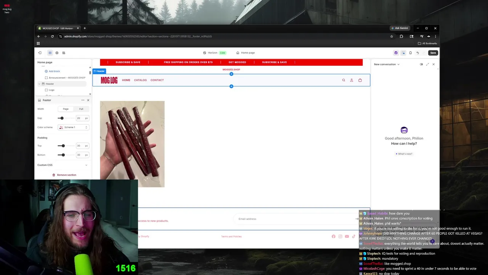Click the Save button
The width and height of the screenshot is (488, 275).
click(433, 53)
